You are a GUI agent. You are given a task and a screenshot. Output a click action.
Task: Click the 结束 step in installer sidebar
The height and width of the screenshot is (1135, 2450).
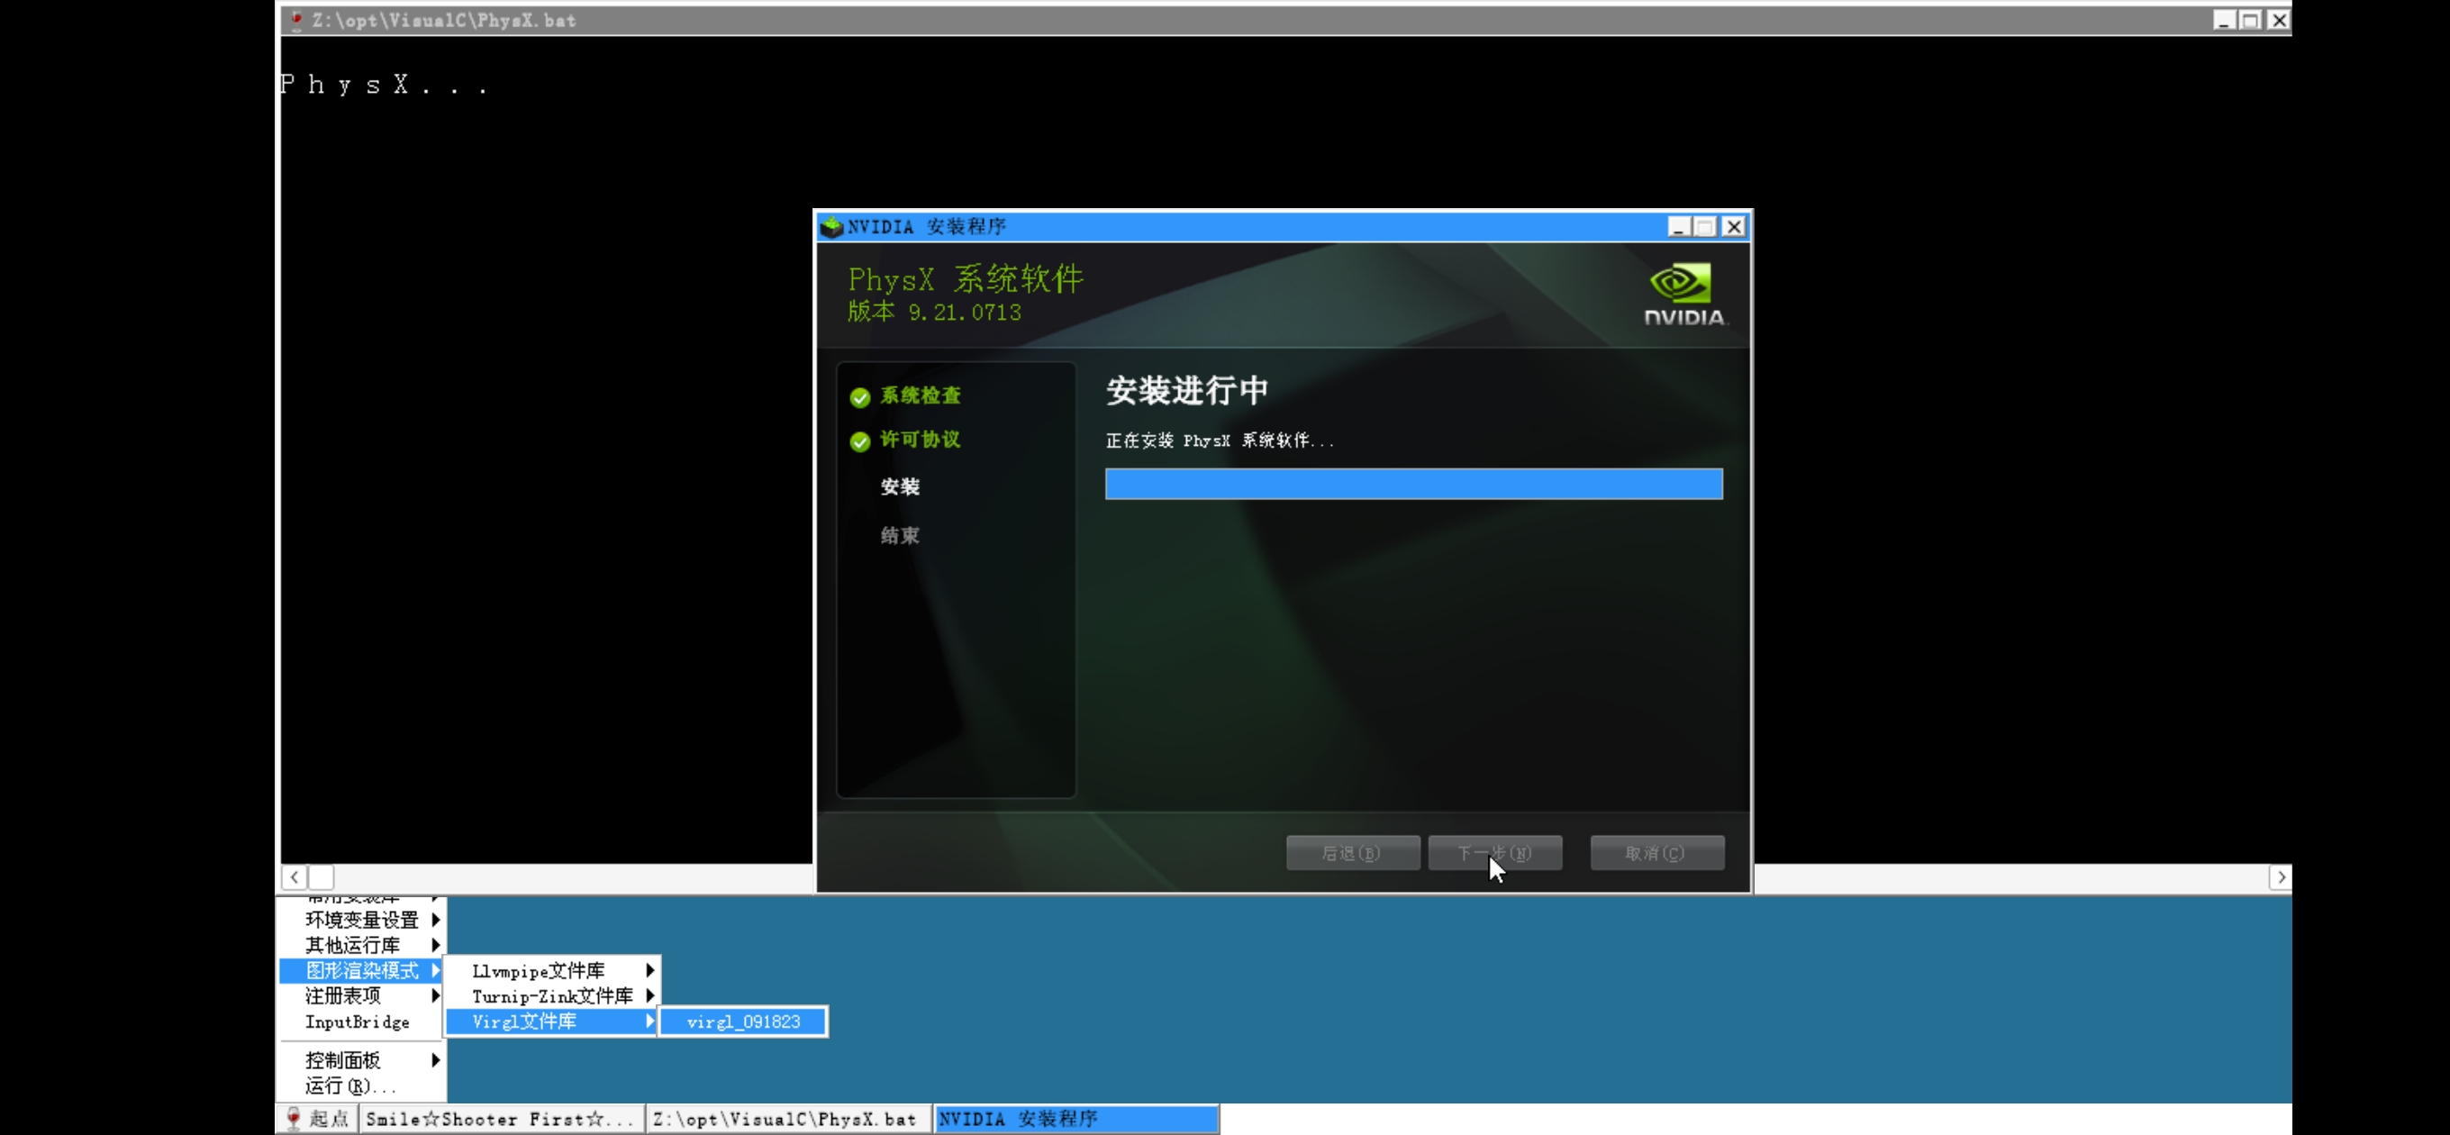(x=900, y=536)
